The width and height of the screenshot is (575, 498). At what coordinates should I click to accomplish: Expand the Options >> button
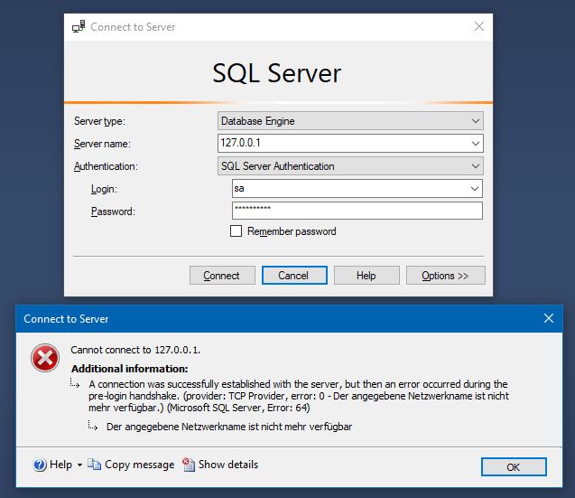pyautogui.click(x=446, y=275)
